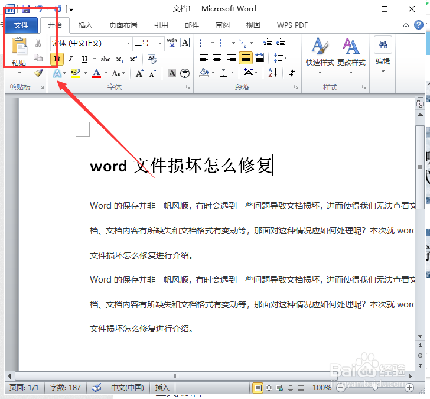Viewport: 430px width, 399px height.
Task: Click the Cut scissors icon
Action: [x=38, y=43]
